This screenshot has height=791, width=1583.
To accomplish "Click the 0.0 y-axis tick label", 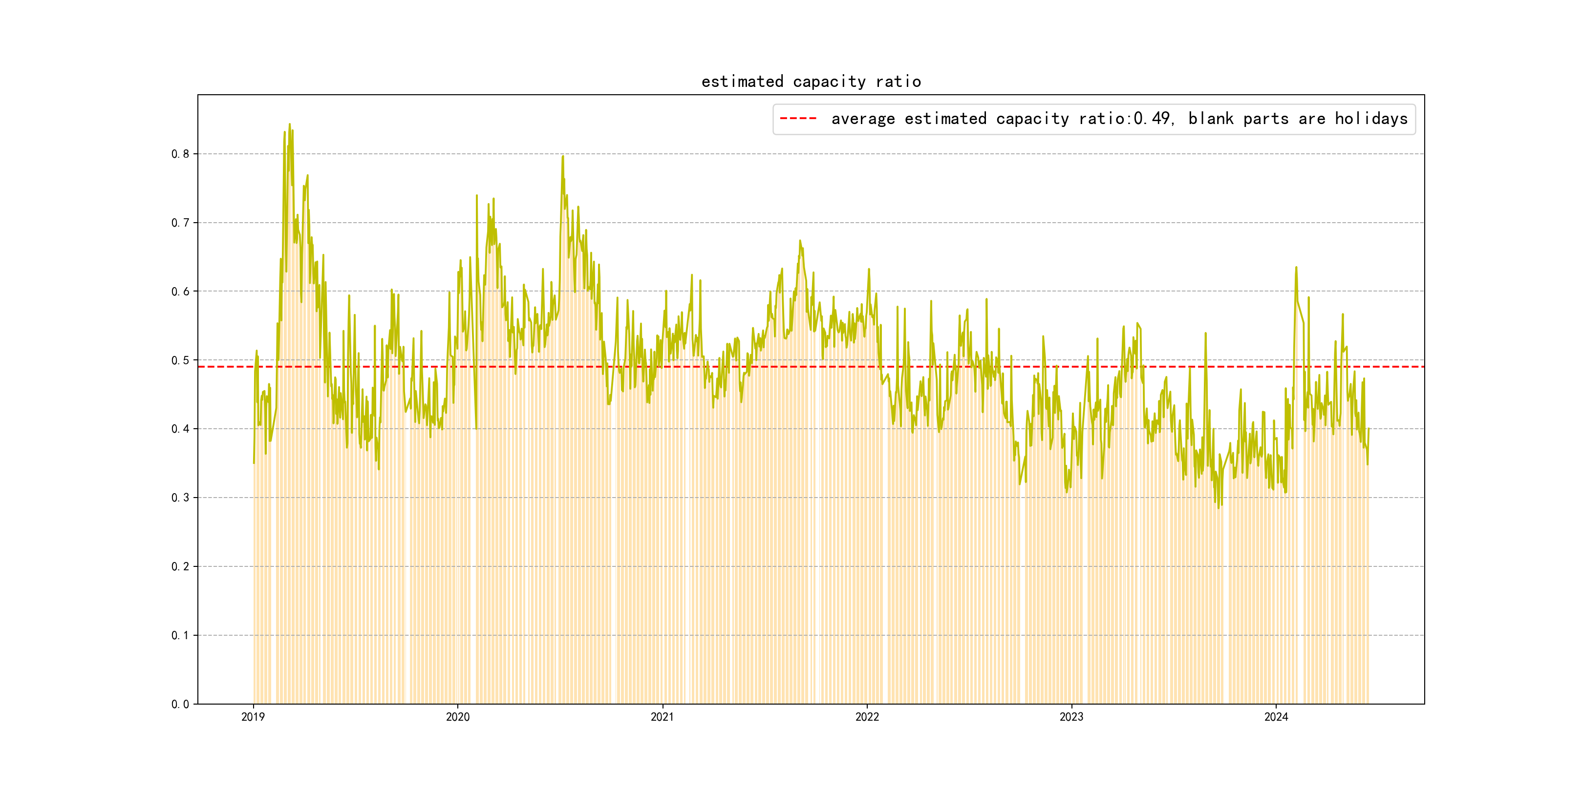I will click(x=180, y=705).
